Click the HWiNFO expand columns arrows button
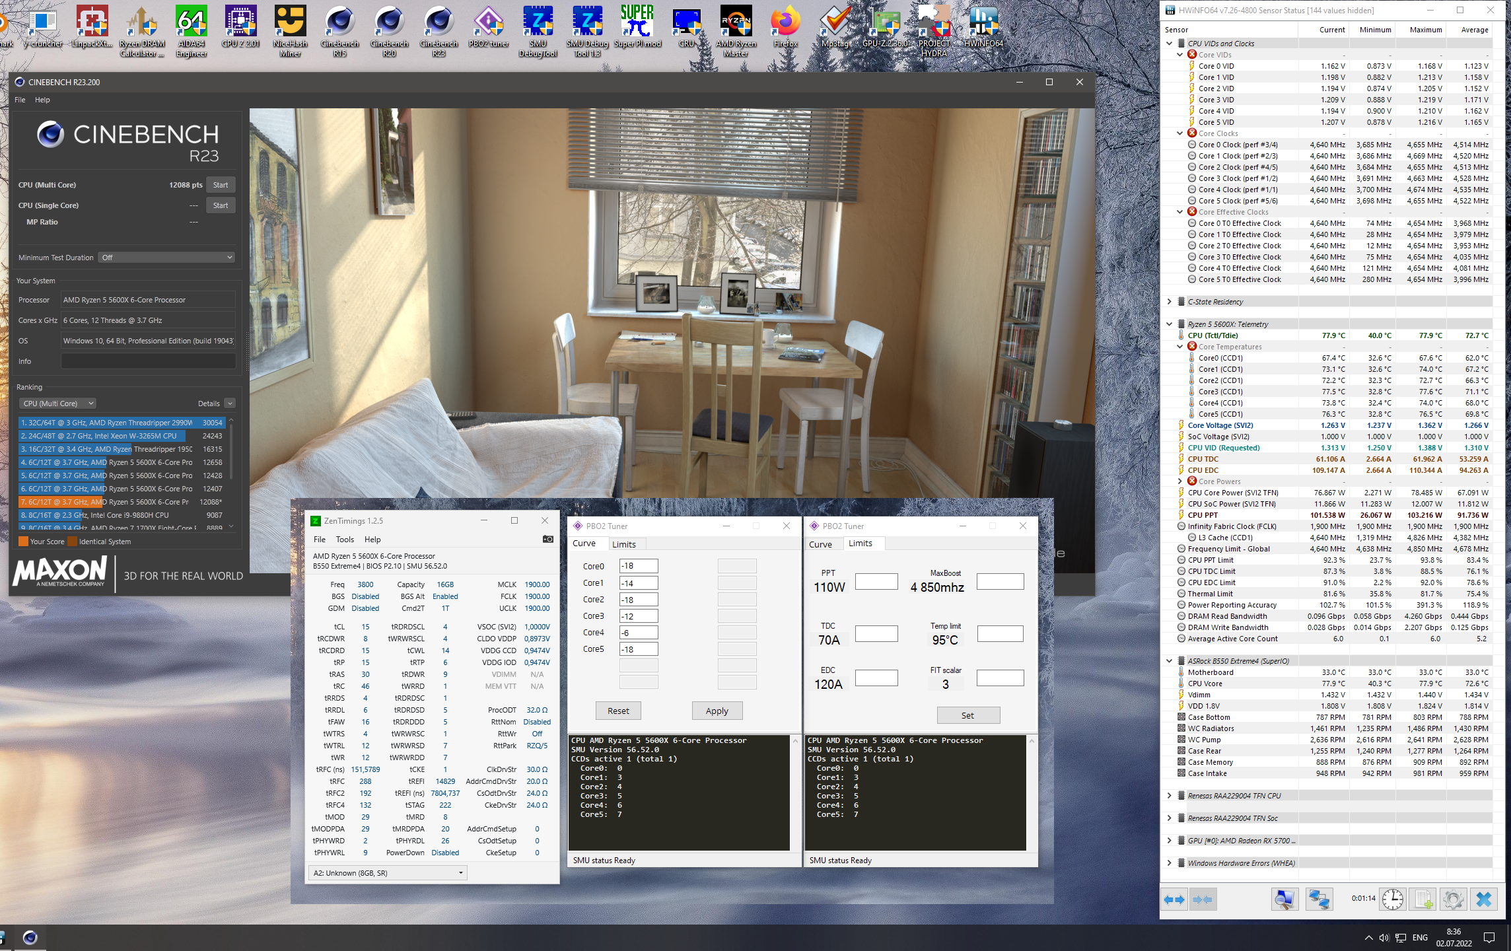This screenshot has height=951, width=1511. (1174, 899)
